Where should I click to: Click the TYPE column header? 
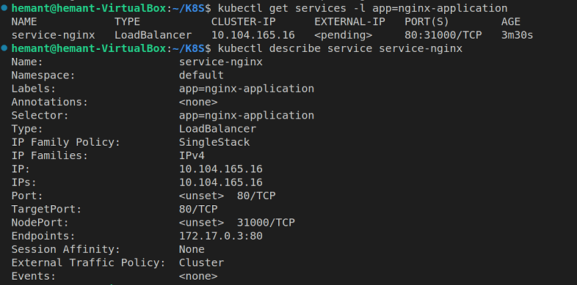[127, 22]
